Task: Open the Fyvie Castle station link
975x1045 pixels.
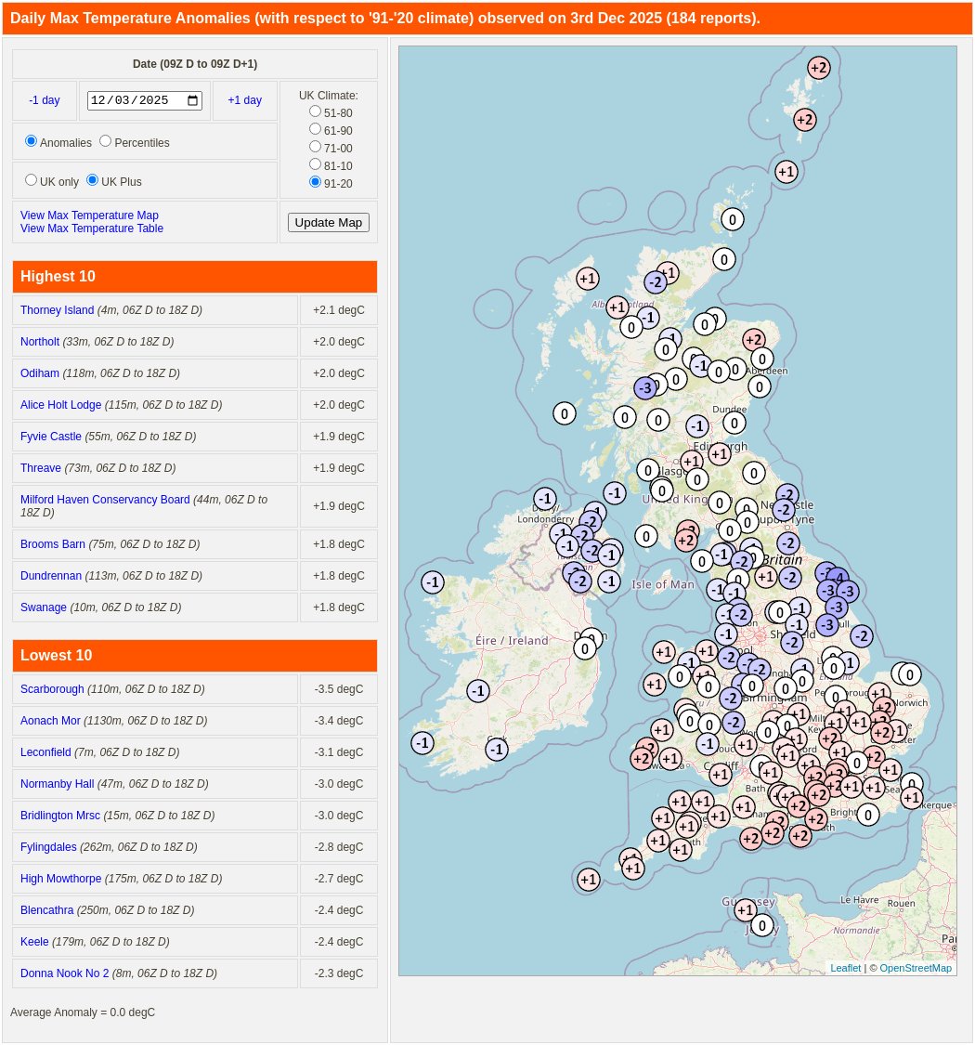Action: (x=51, y=437)
